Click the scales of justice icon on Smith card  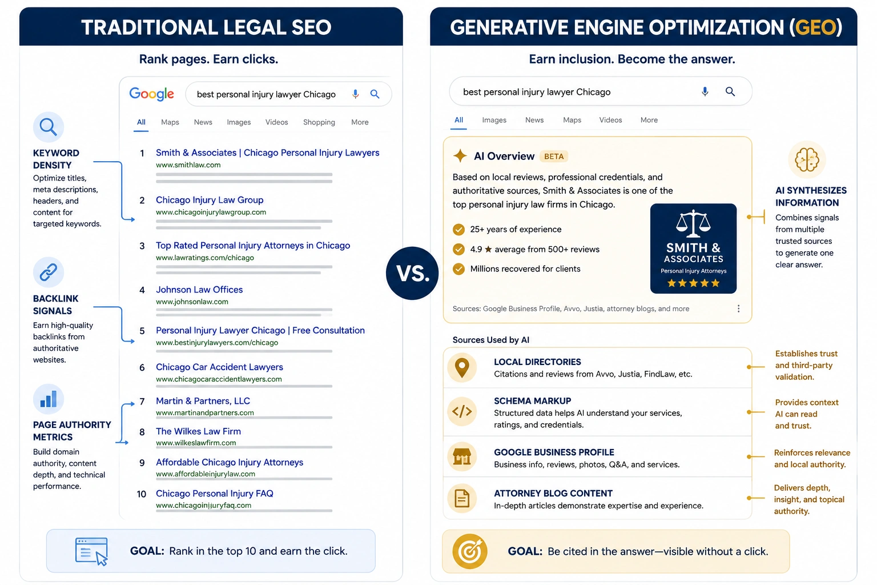693,223
